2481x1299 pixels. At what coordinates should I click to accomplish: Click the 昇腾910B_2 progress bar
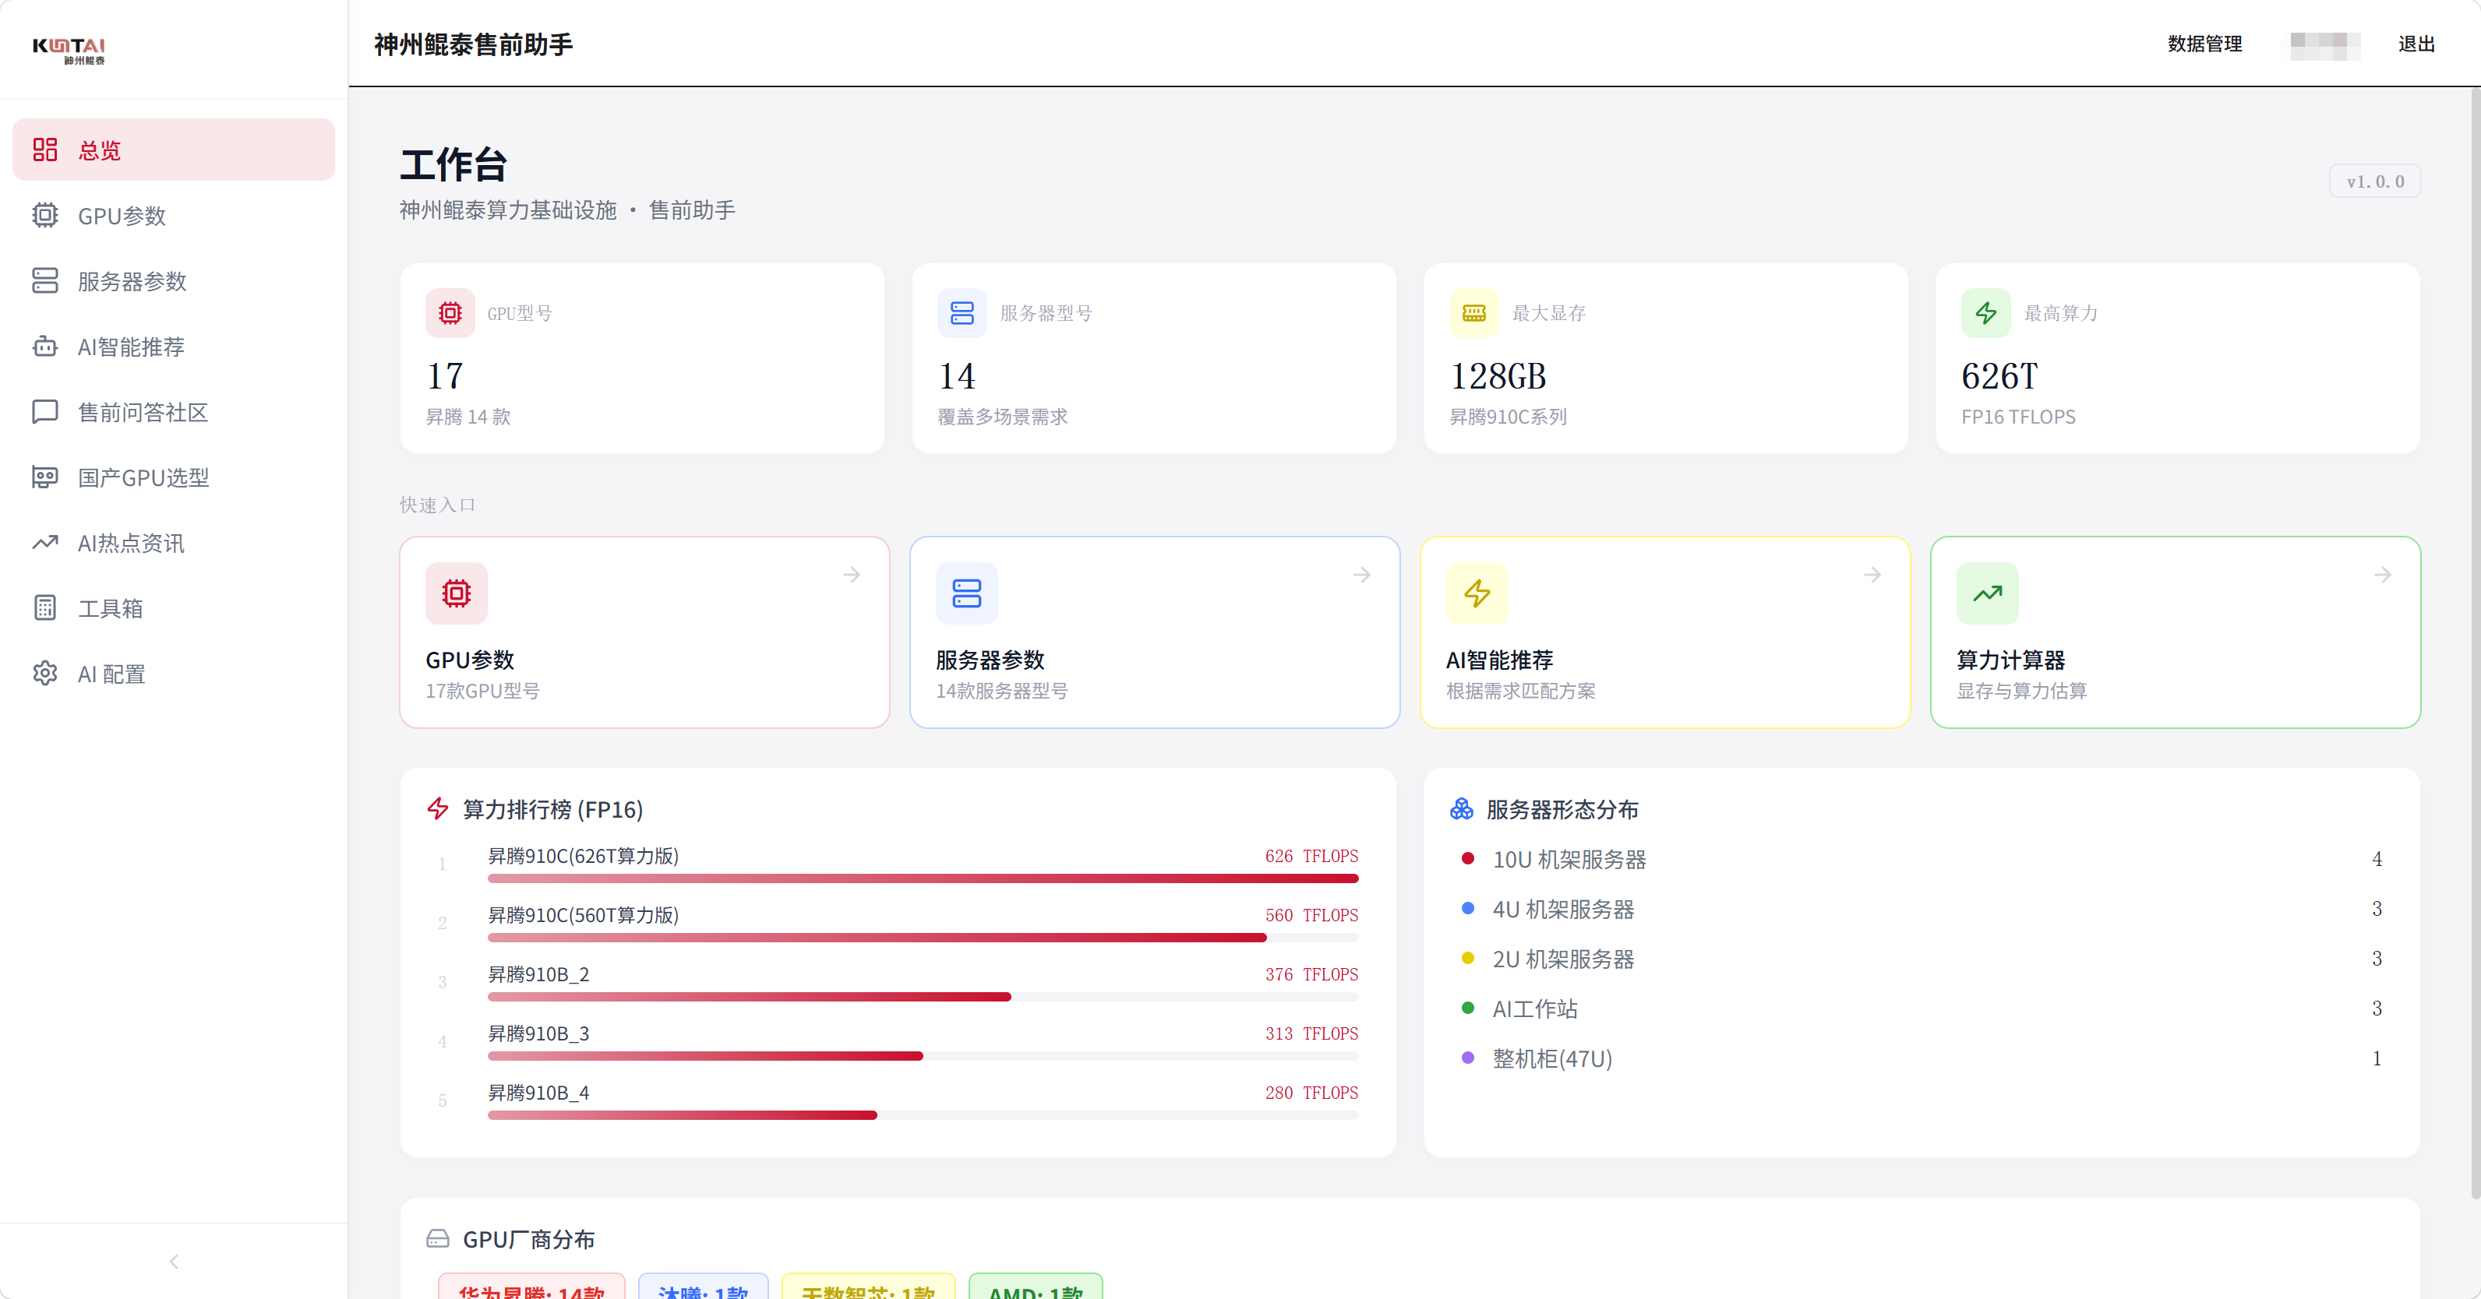923,998
